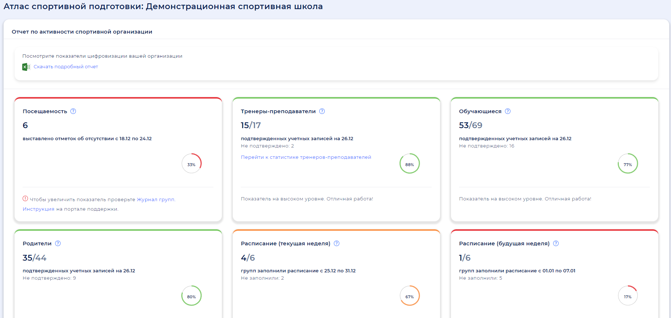This screenshot has width=671, height=318.
Task: Click the 53/69 students count
Action: pos(471,125)
